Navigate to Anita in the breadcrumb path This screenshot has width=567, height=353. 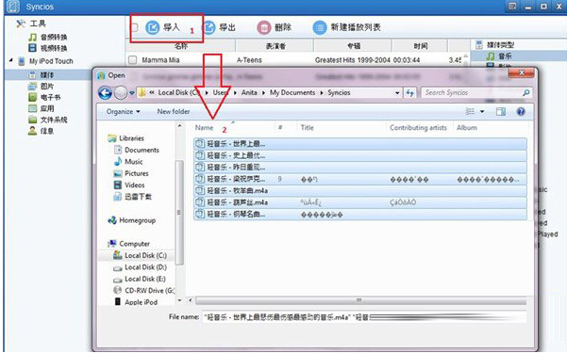pyautogui.click(x=249, y=93)
